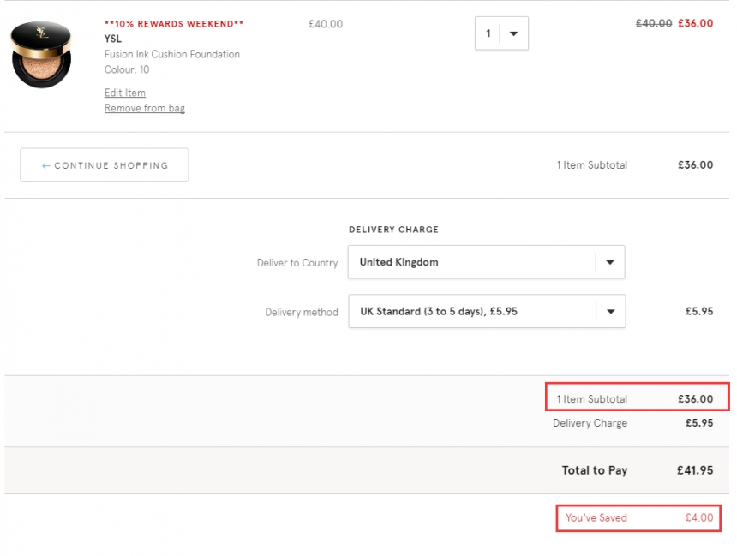This screenshot has width=737, height=556.
Task: Click the 10% Rewards Weekend promo text
Action: (x=174, y=24)
